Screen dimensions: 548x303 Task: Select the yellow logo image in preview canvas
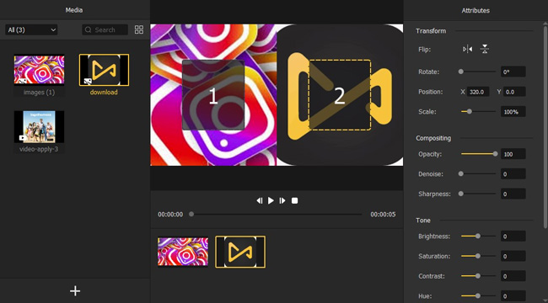(340, 95)
